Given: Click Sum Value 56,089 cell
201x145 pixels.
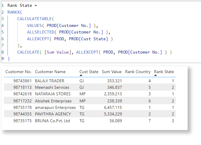Looking at the screenshot, I should click(x=116, y=121).
